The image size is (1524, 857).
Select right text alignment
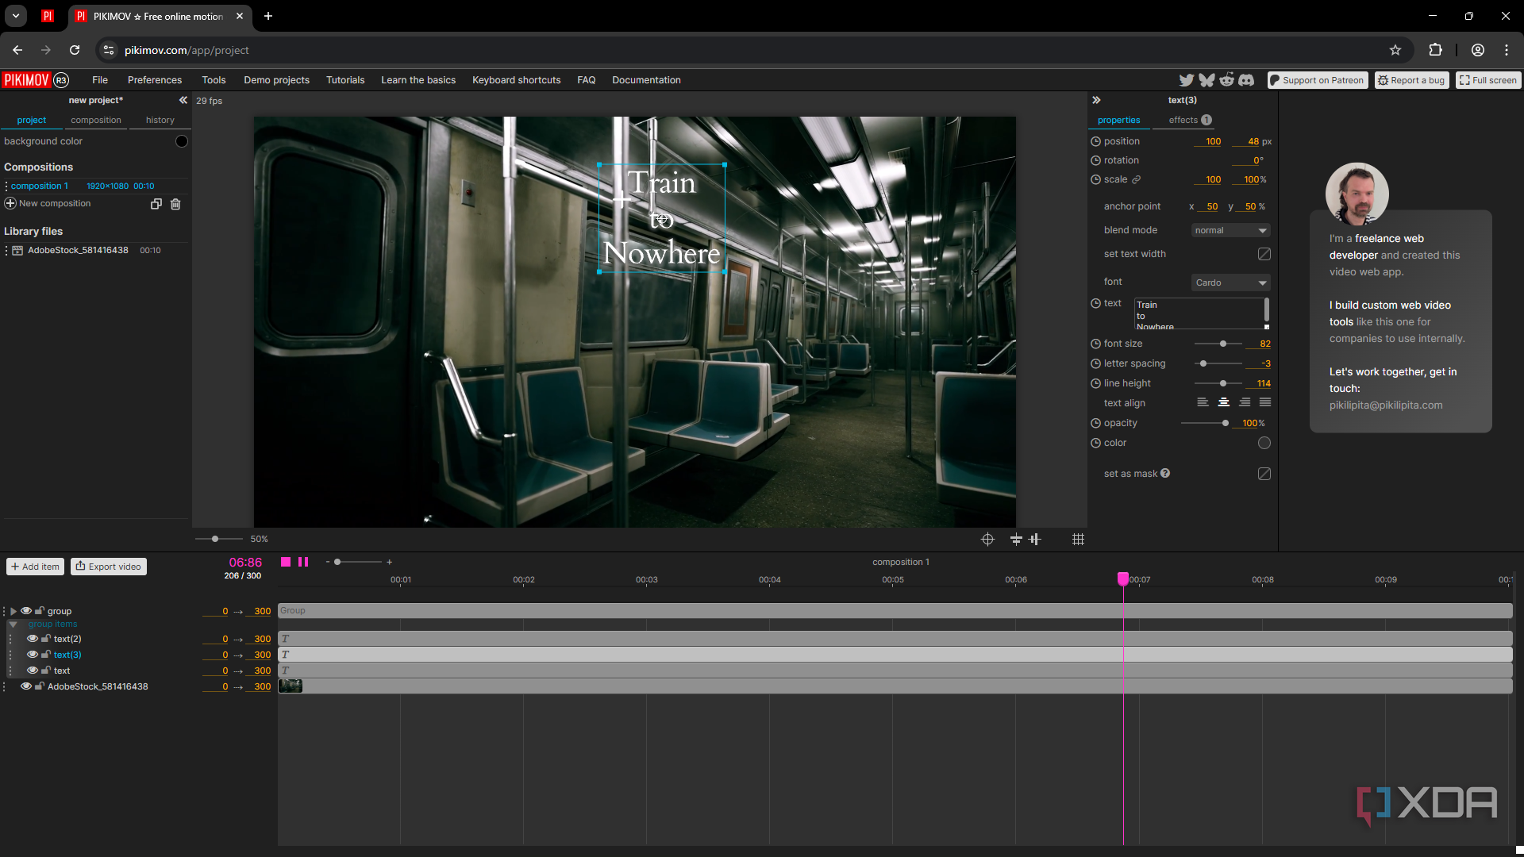point(1245,402)
